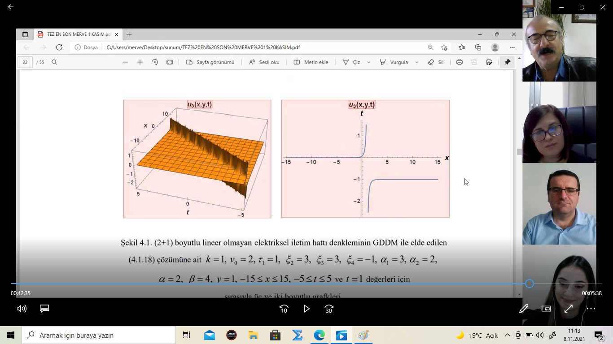The width and height of the screenshot is (613, 344).
Task: Show hidden system tray icons
Action: [508, 335]
